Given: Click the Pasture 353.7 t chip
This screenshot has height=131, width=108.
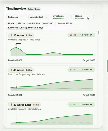Looking at the screenshot, I should [x=65, y=23].
